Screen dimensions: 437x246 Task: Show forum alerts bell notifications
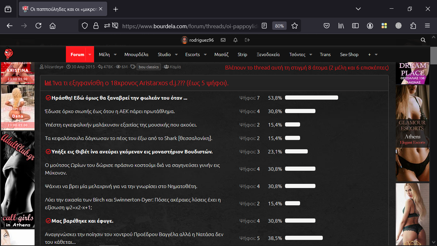(235, 40)
